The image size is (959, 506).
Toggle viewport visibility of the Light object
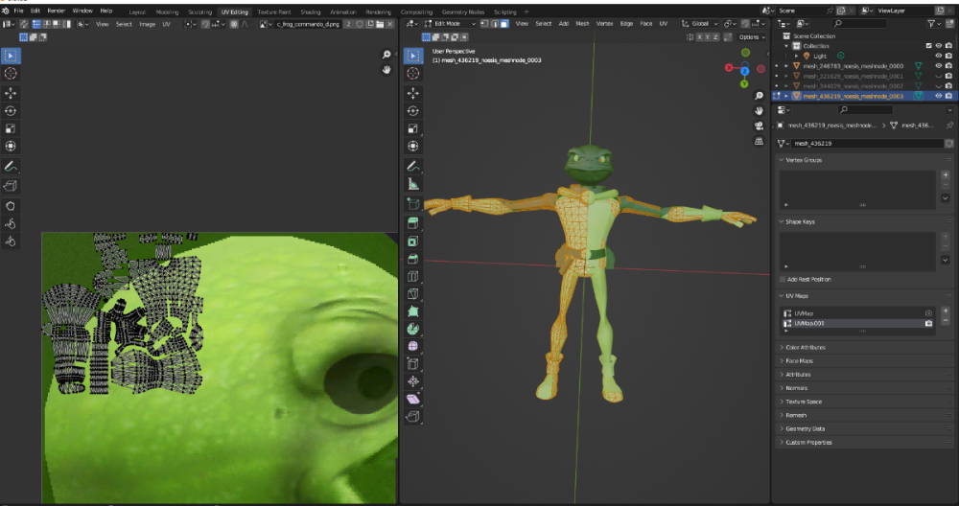[937, 56]
